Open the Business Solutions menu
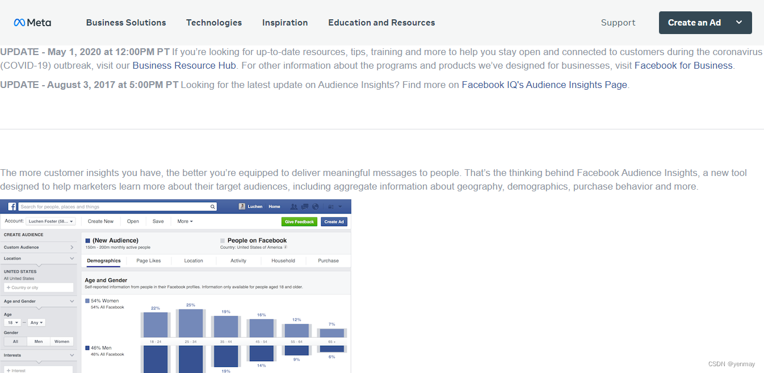This screenshot has height=373, width=764. [x=126, y=23]
